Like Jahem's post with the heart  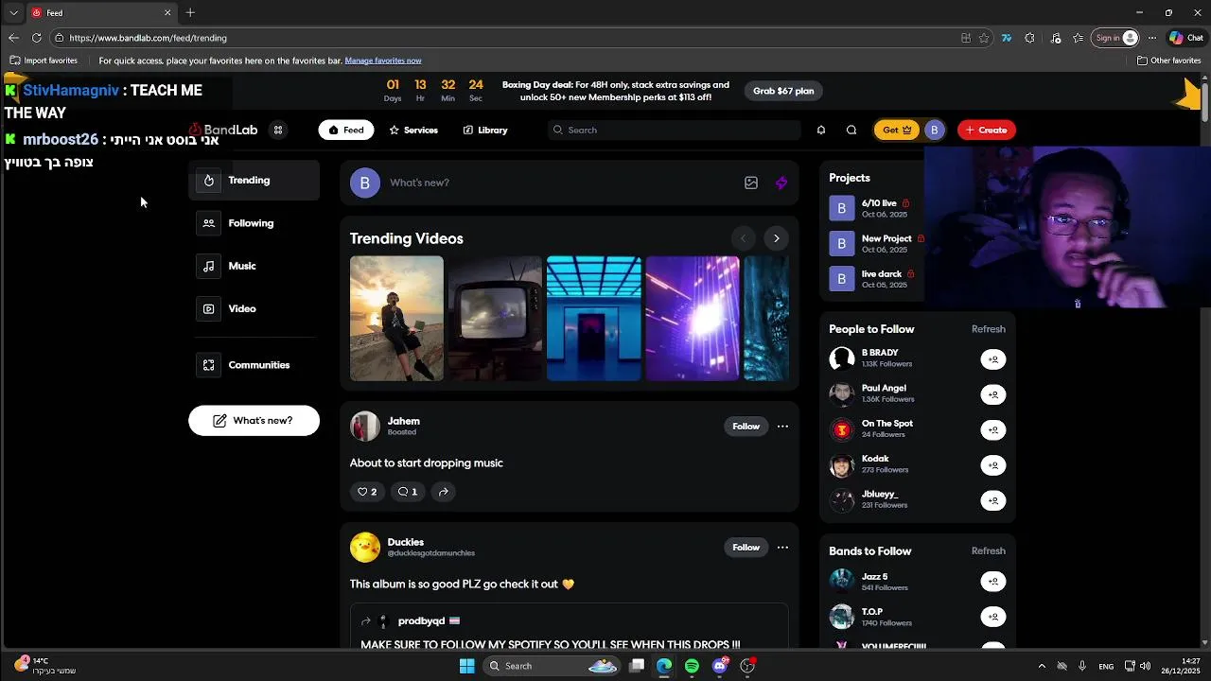[367, 492]
